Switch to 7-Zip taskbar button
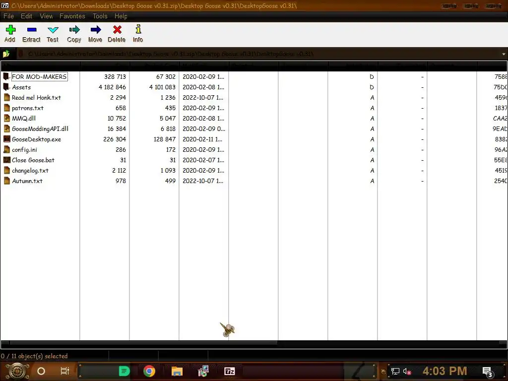The image size is (508, 381). pyautogui.click(x=229, y=371)
